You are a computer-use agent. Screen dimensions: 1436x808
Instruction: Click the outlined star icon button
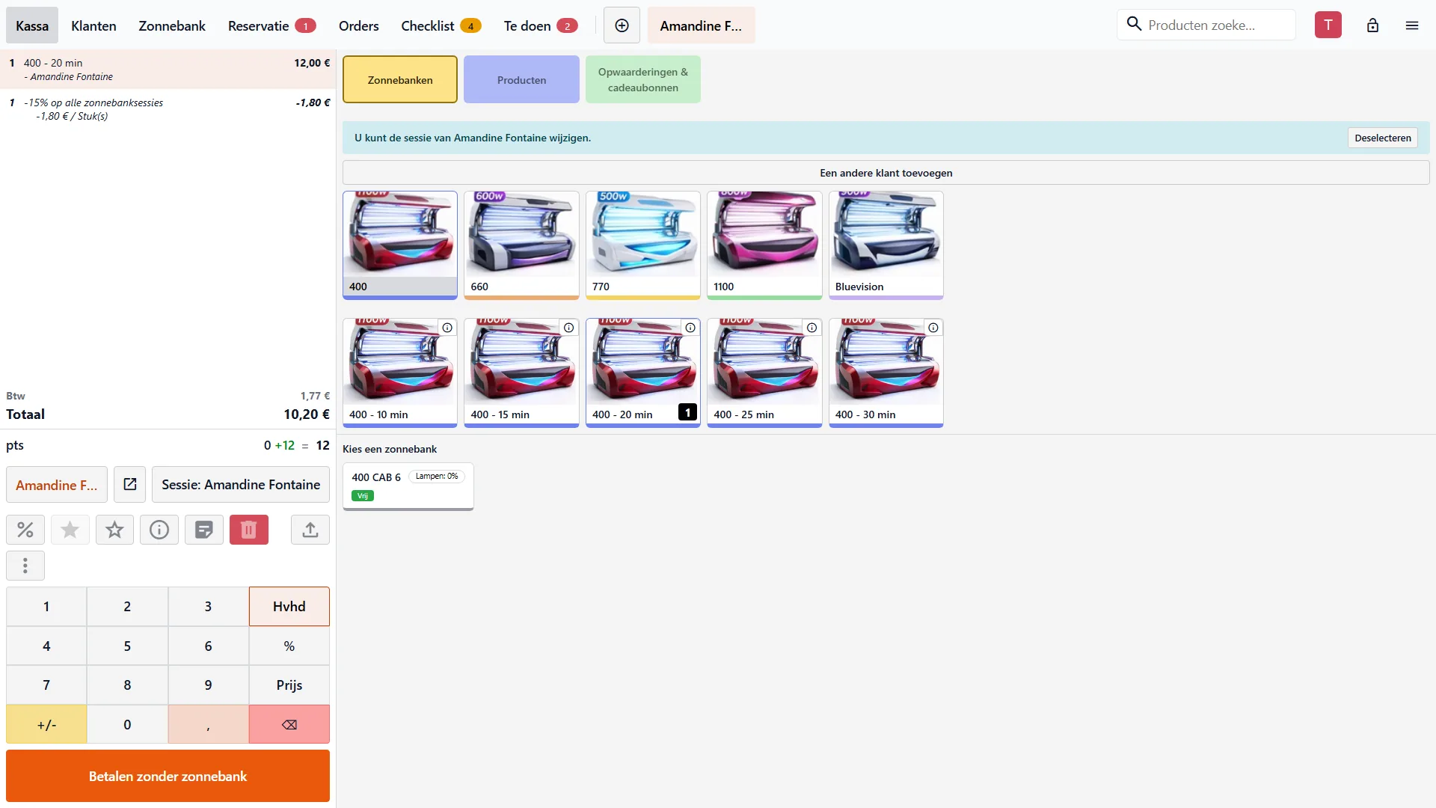point(114,530)
